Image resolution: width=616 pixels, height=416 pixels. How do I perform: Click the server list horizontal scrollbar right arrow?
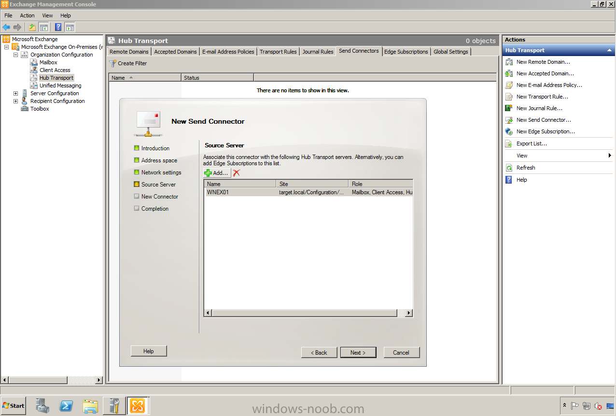pyautogui.click(x=408, y=313)
